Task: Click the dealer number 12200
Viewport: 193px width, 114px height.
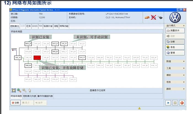Action: pyautogui.click(x=42, y=17)
